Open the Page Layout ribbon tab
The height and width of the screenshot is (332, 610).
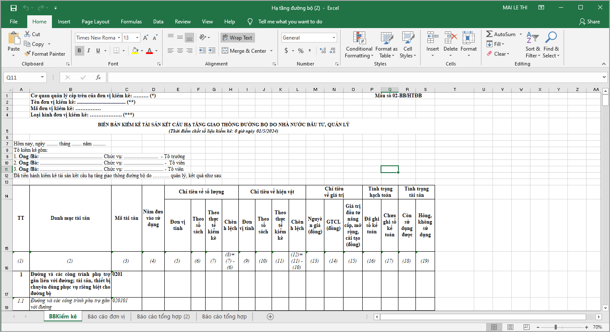(x=95, y=22)
